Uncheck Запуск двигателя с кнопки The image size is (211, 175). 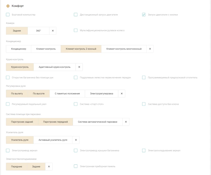point(144,15)
